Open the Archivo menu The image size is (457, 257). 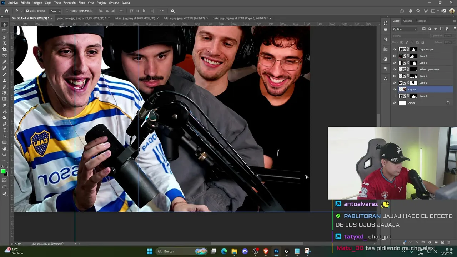[x=13, y=3]
